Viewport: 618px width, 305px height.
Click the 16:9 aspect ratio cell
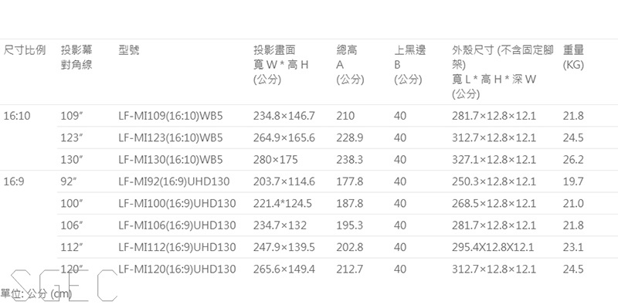coord(13,181)
